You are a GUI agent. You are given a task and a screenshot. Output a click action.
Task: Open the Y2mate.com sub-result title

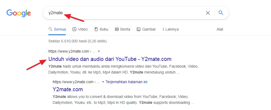tap(68, 89)
